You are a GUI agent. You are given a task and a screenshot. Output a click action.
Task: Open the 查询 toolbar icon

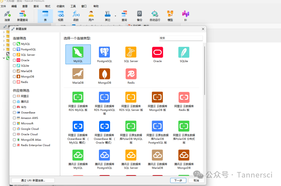[124, 16]
